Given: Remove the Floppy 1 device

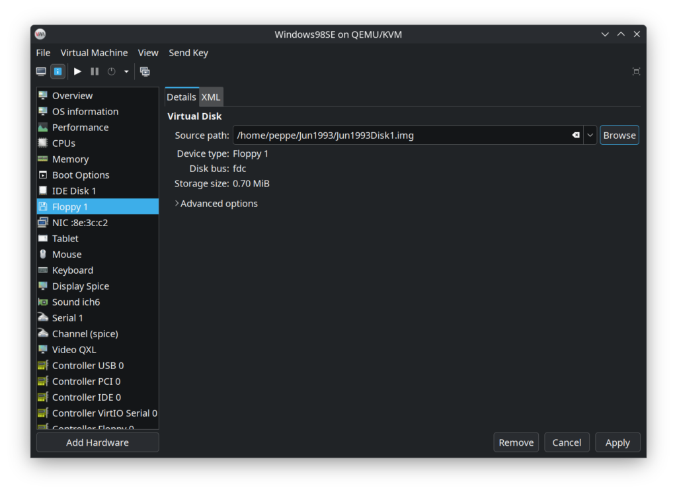Looking at the screenshot, I should coord(516,442).
